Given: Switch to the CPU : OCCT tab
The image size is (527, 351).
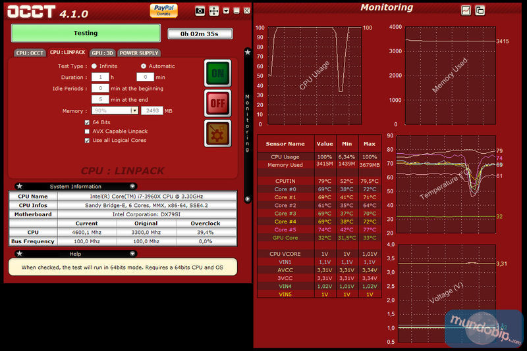Looking at the screenshot, I should pos(30,53).
